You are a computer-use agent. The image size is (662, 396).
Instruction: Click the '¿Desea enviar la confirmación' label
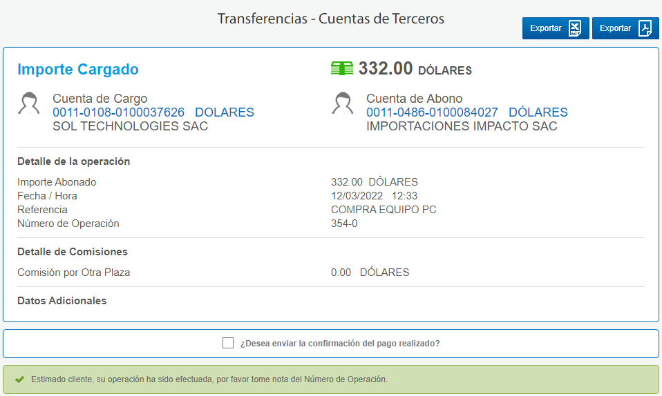(340, 344)
